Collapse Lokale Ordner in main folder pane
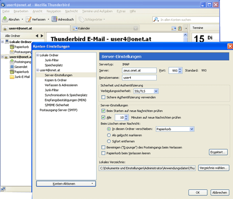 [x=3, y=42]
